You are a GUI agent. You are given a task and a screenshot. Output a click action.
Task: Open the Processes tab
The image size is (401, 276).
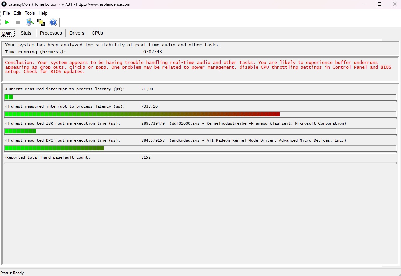51,33
